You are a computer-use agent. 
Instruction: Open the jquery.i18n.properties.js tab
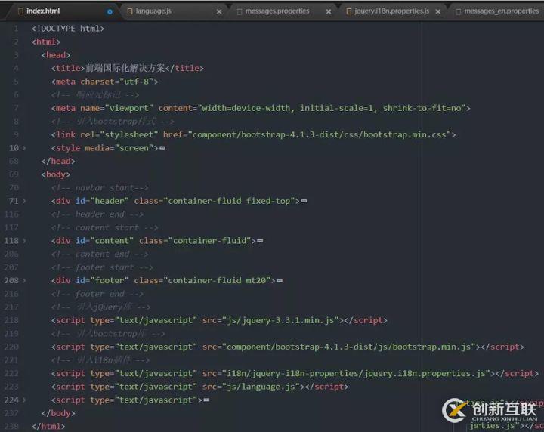(x=391, y=11)
